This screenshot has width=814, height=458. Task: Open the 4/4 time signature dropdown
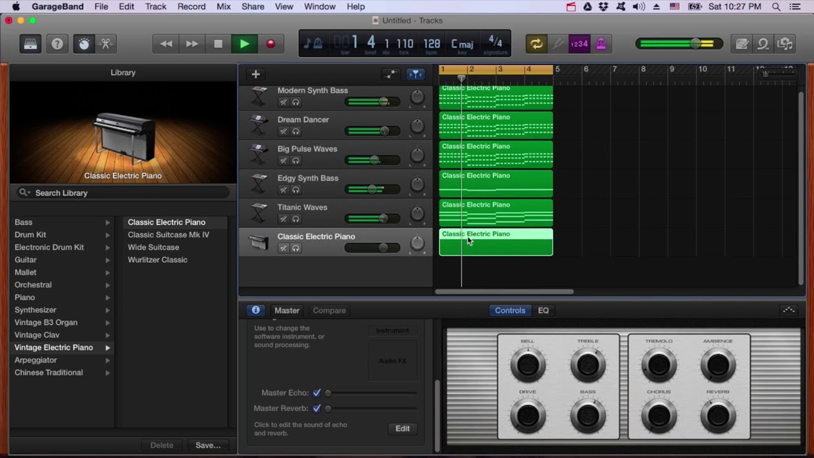(x=495, y=44)
